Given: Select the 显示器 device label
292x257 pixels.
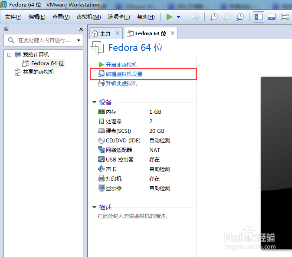Looking at the screenshot, I should coord(114,188).
